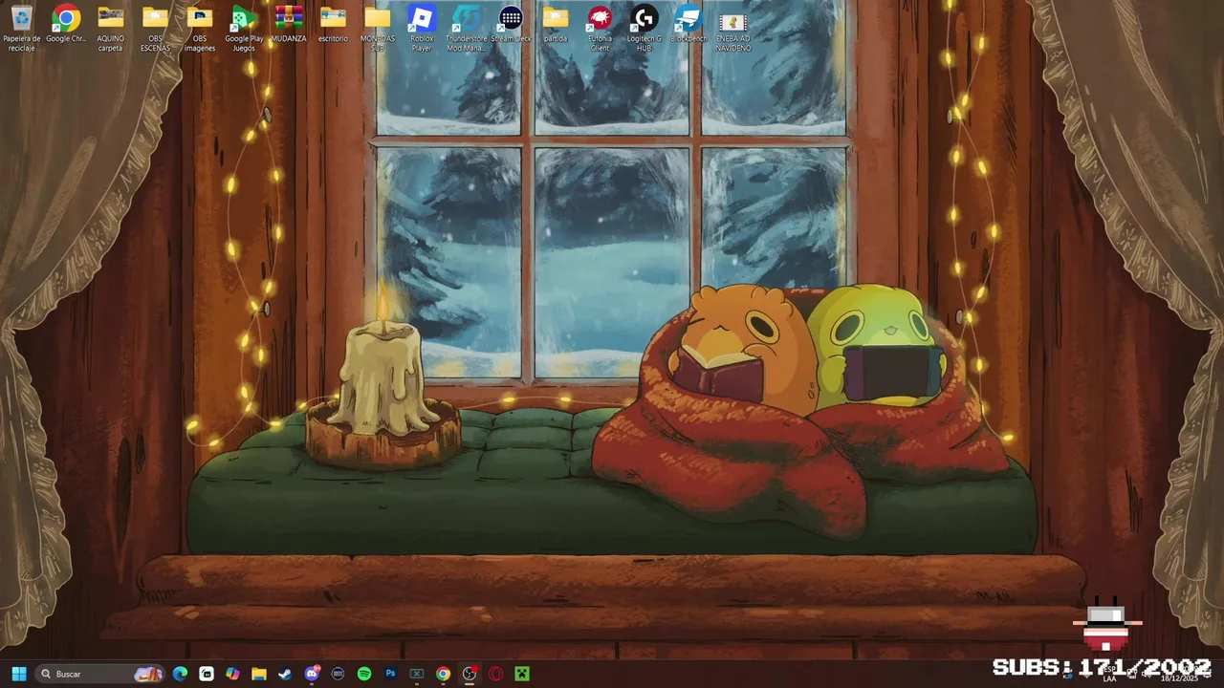Launch the Roblox Player shortcut
This screenshot has height=688, width=1224.
pyautogui.click(x=422, y=29)
